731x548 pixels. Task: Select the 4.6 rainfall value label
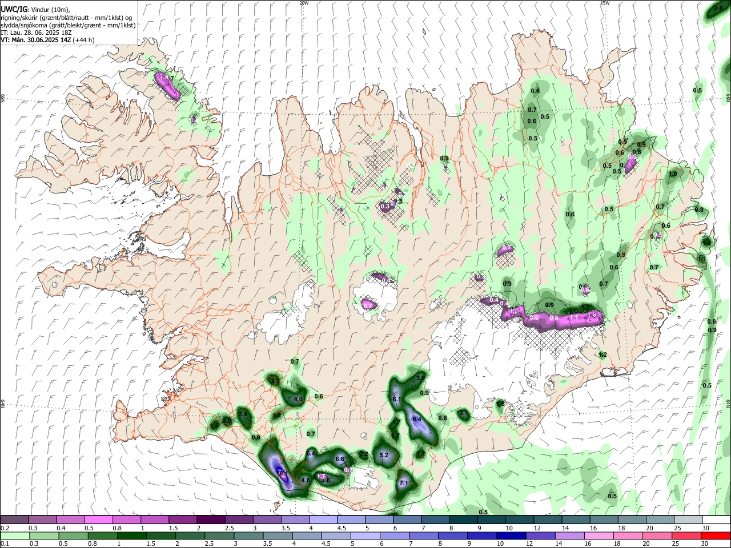[x=306, y=480]
